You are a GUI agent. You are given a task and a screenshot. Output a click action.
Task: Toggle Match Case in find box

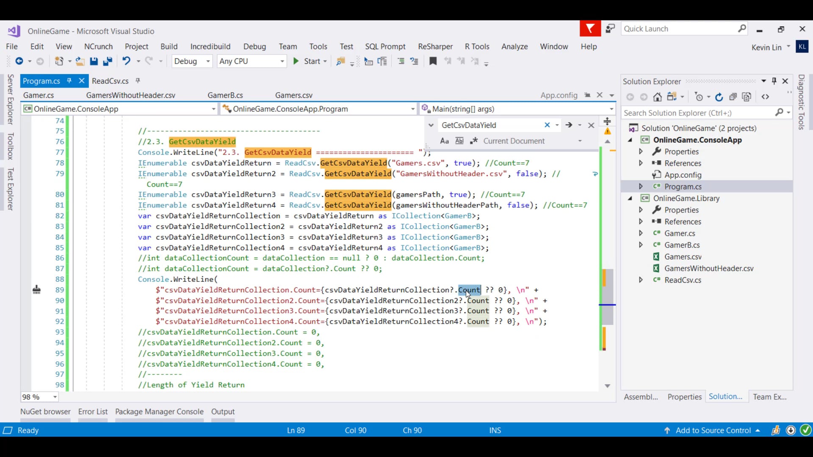444,141
